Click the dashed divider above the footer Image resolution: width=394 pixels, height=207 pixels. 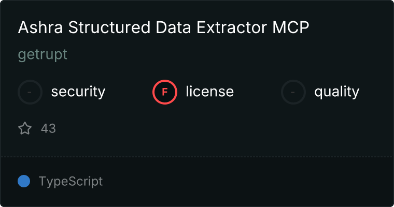(197, 156)
